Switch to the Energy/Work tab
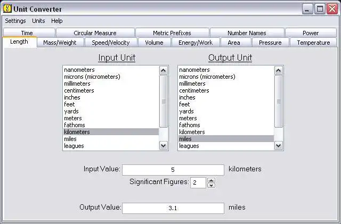The height and width of the screenshot is (224, 341). click(196, 43)
